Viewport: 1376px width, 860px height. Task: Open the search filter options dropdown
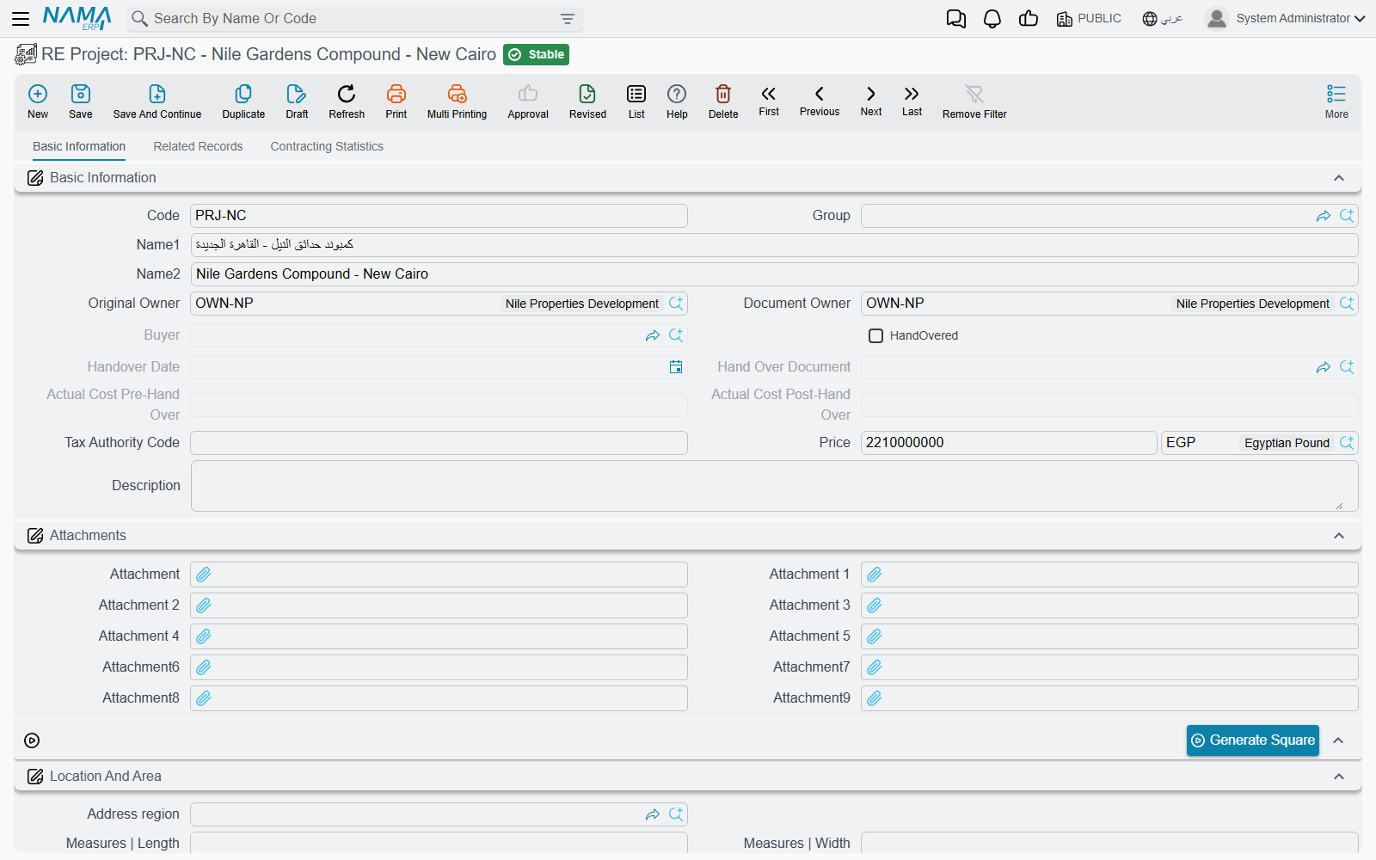[x=568, y=19]
